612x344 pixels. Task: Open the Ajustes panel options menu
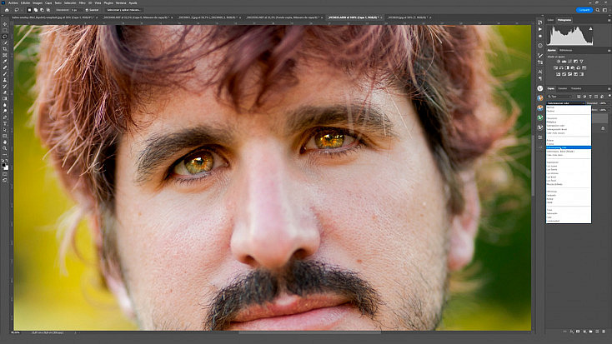[609, 50]
